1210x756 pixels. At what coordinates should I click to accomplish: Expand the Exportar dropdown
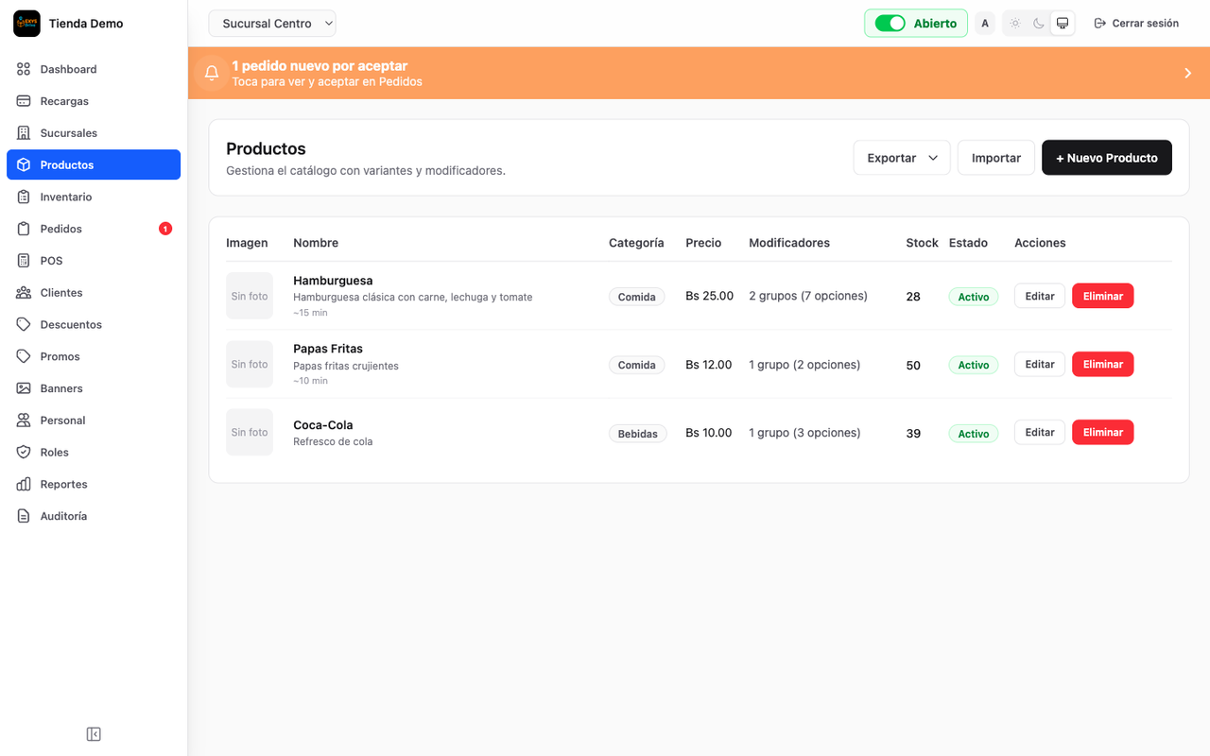click(902, 158)
